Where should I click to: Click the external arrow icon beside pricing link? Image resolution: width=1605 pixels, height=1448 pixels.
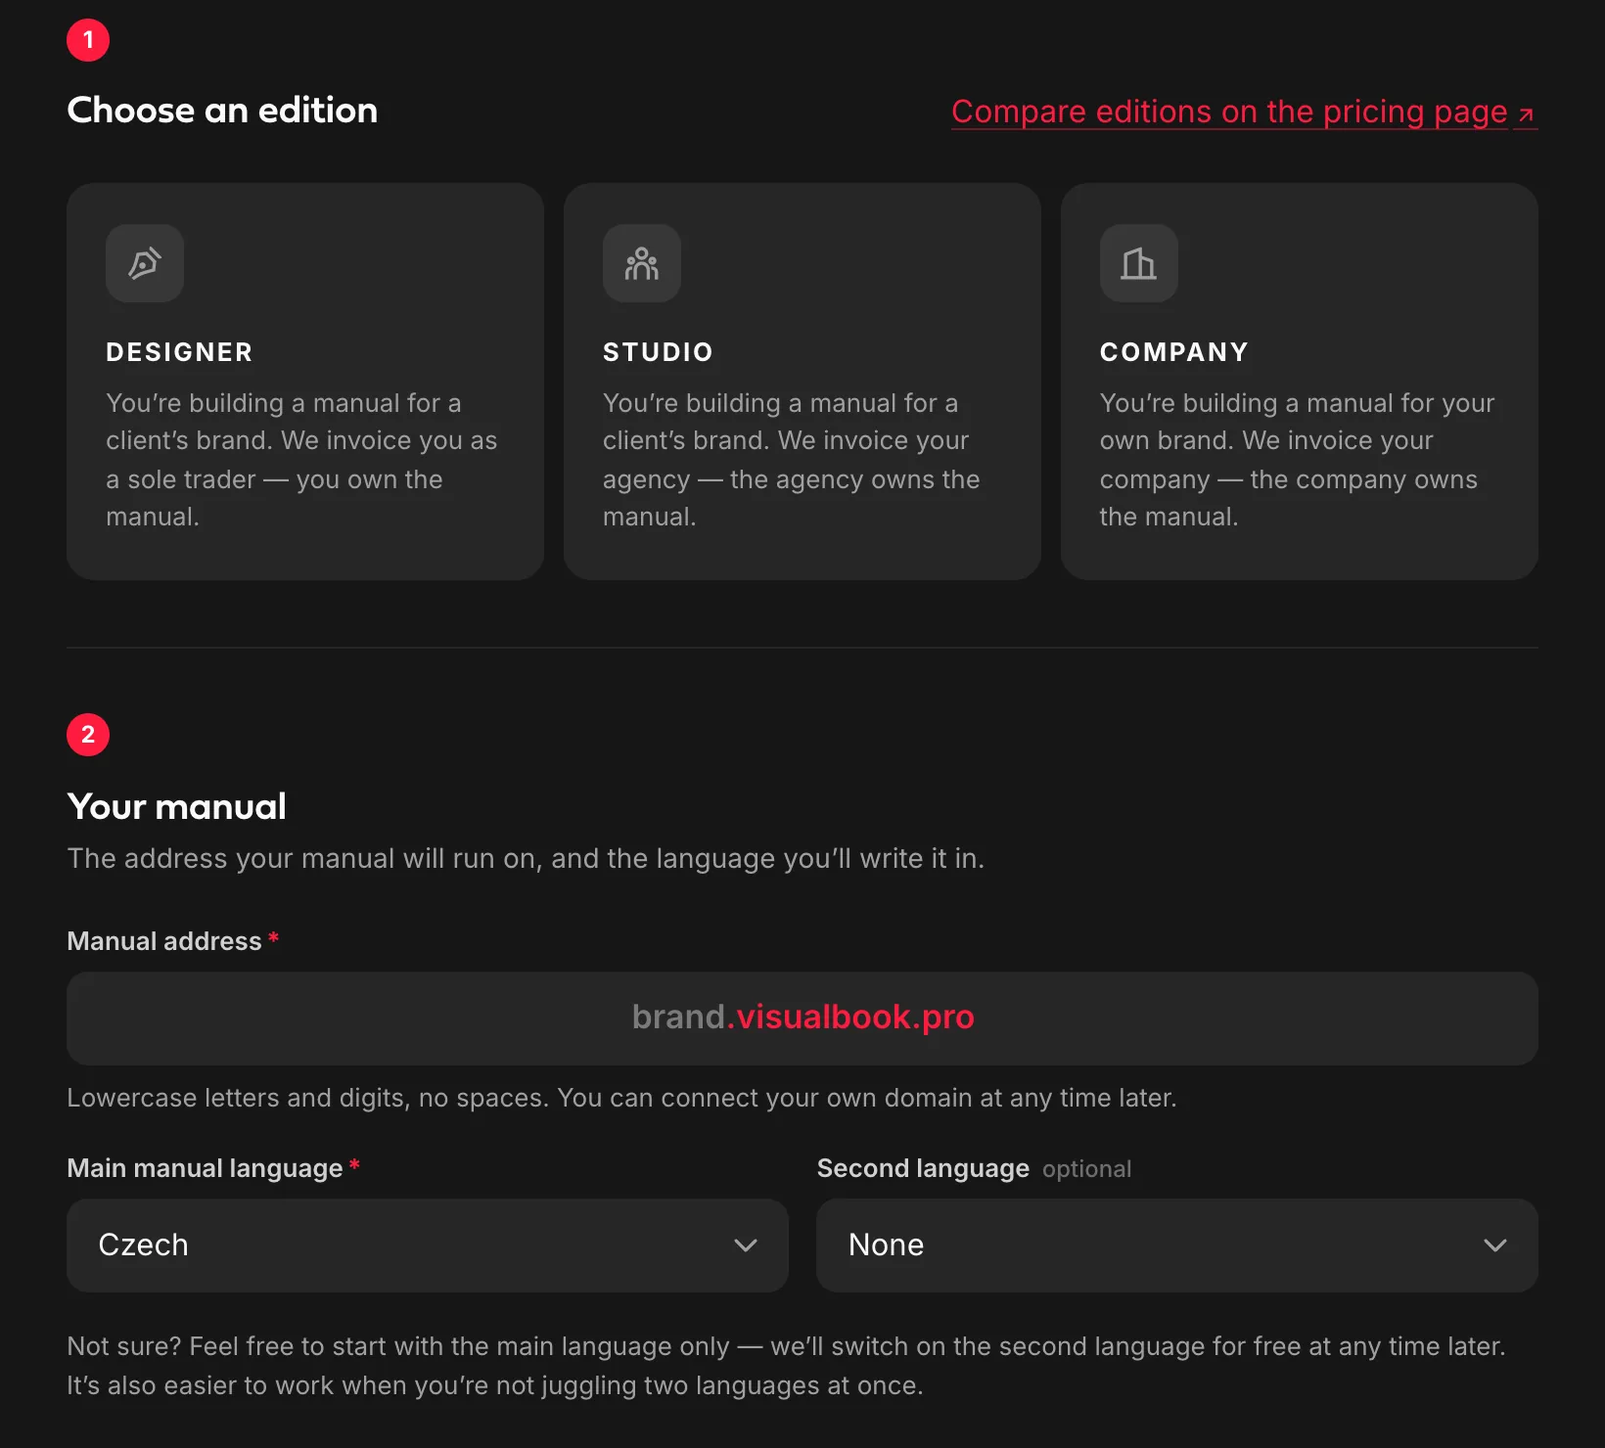click(x=1525, y=114)
